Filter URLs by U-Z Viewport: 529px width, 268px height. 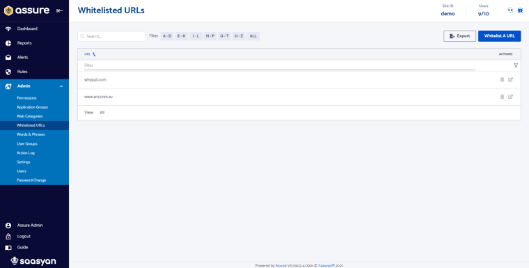239,36
